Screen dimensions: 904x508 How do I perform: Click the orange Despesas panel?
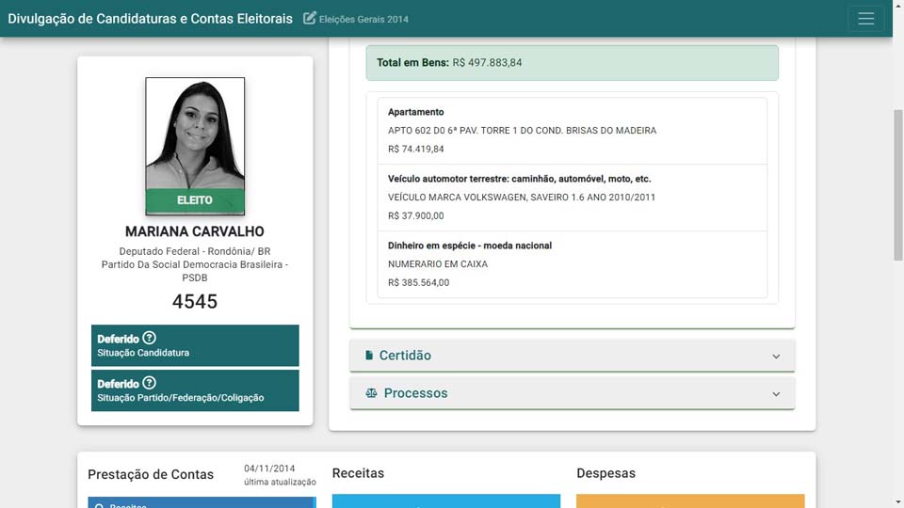tap(690, 500)
